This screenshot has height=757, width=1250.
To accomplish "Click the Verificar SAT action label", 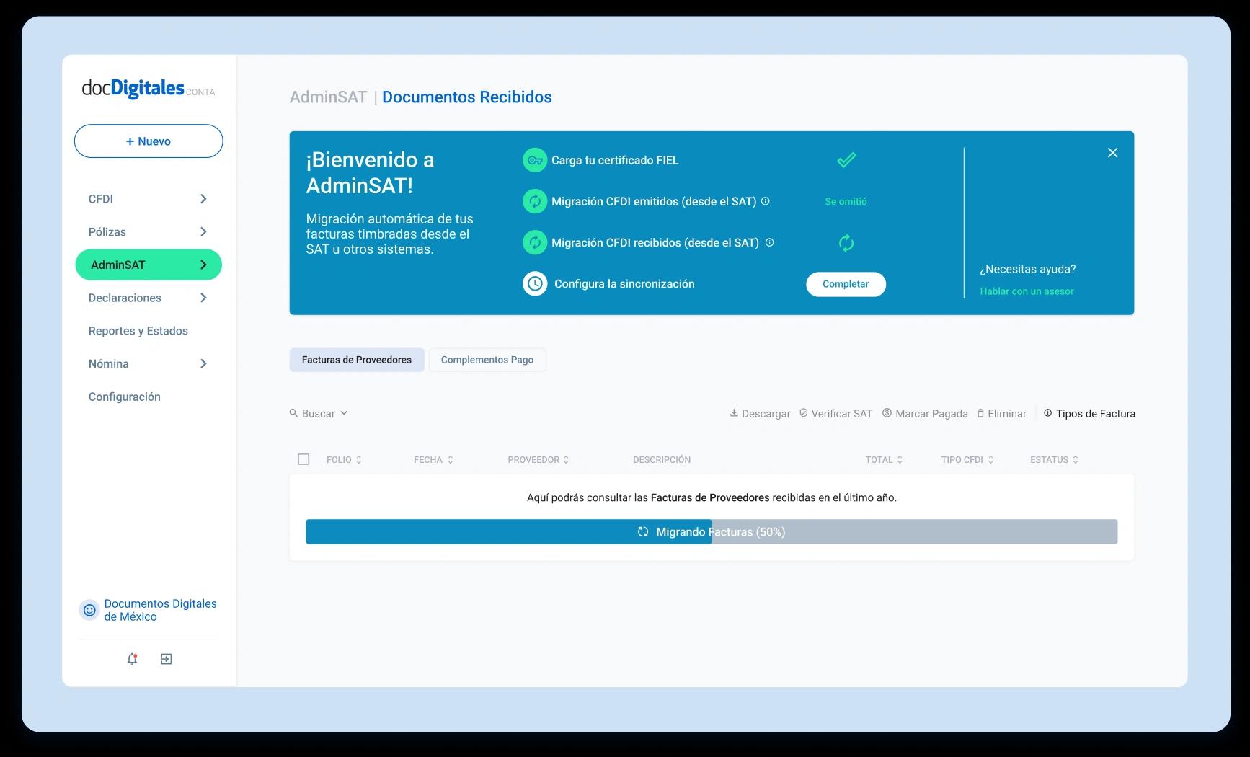I will pos(842,414).
